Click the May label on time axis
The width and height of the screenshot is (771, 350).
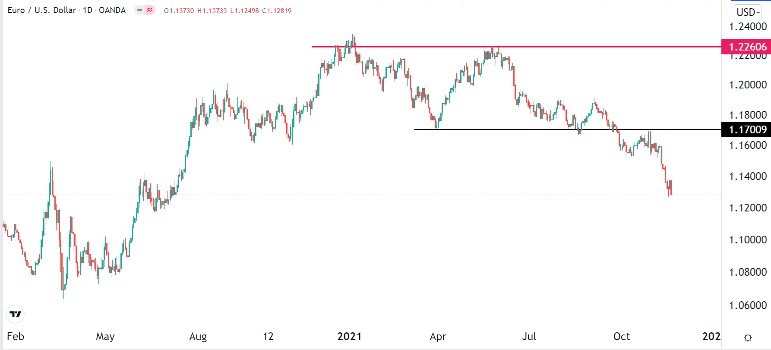click(x=105, y=337)
